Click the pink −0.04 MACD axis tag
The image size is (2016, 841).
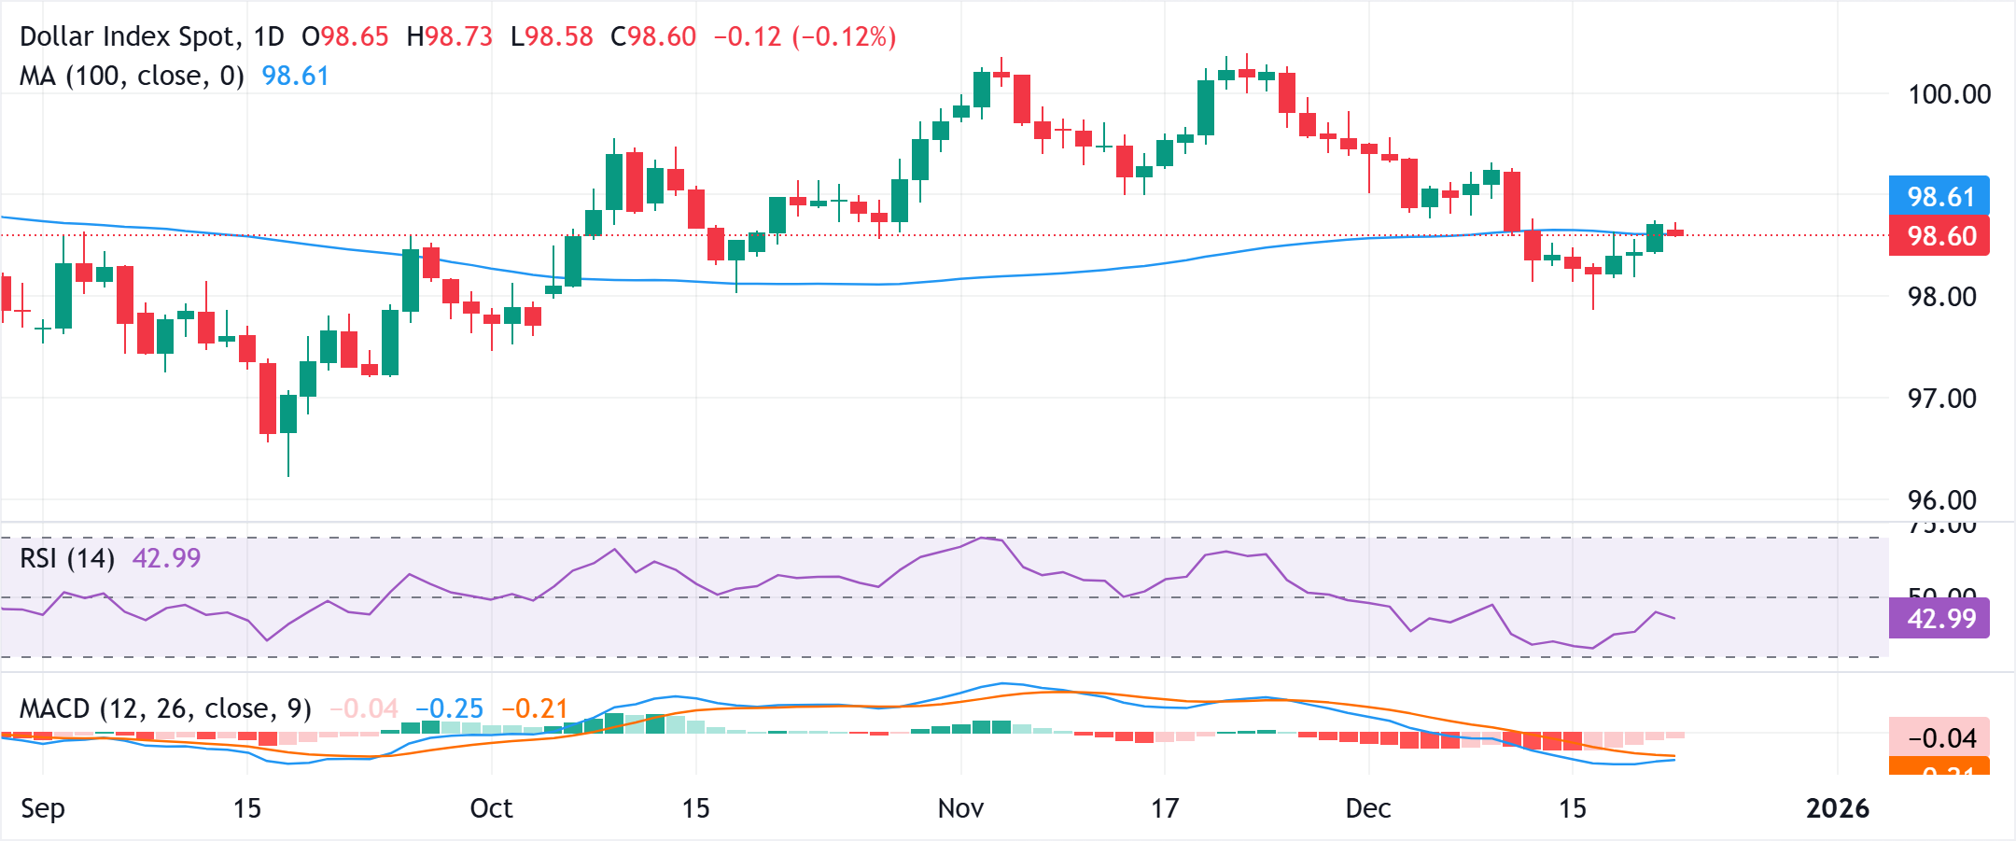(x=1939, y=737)
